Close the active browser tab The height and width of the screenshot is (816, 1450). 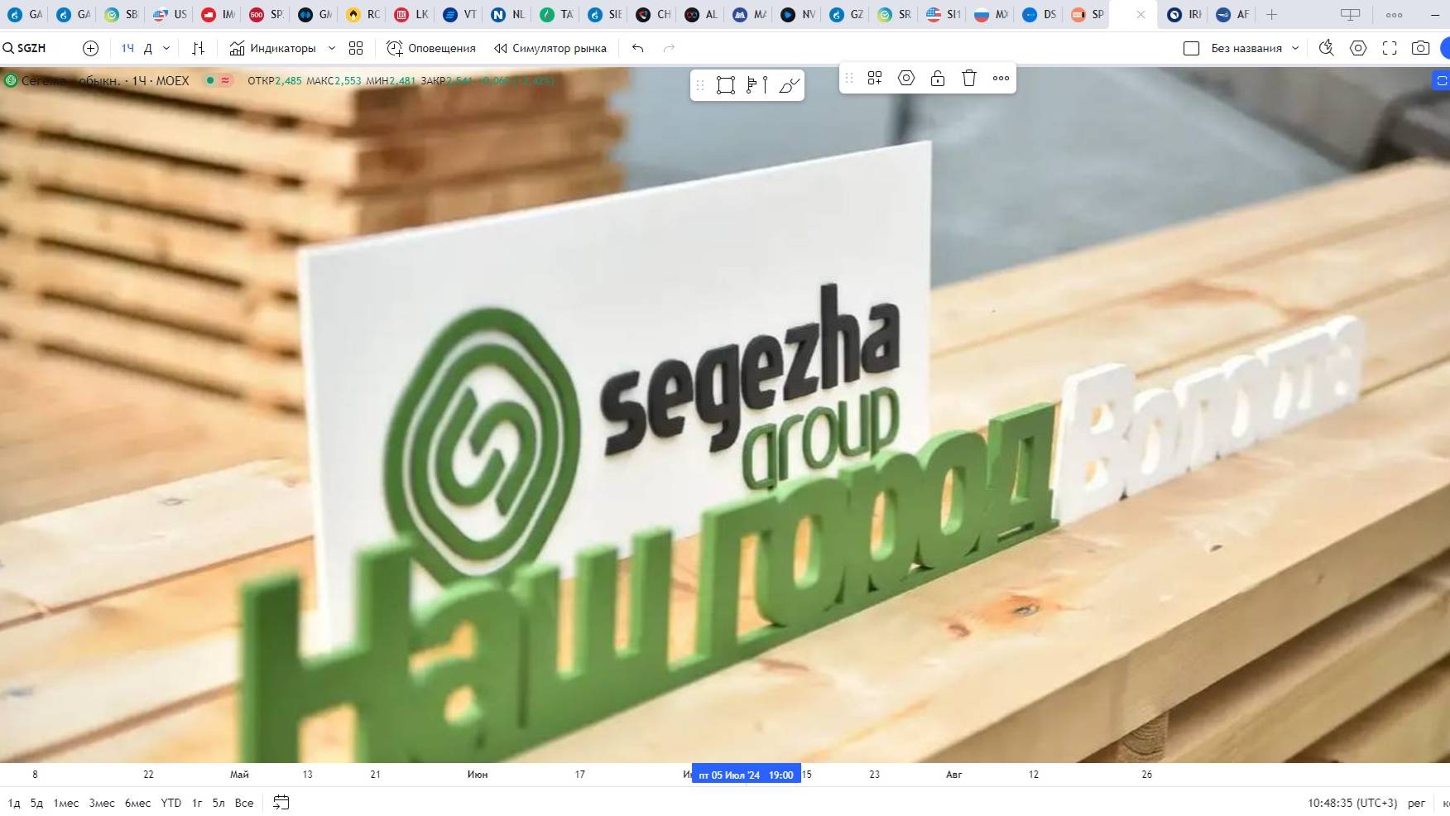[1140, 14]
